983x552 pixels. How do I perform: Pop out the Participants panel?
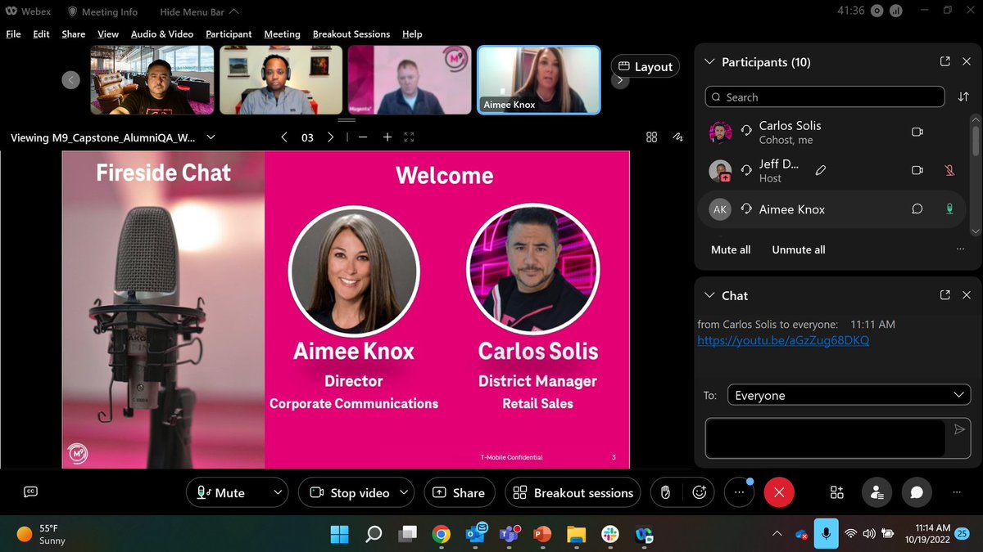point(944,62)
